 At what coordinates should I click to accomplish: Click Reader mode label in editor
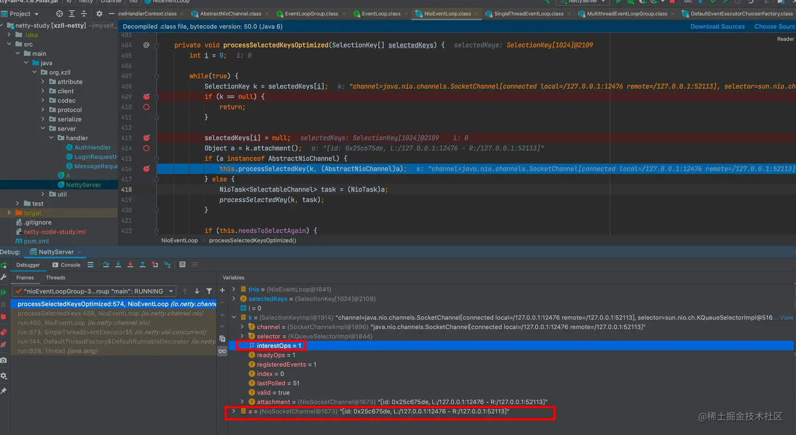point(785,39)
